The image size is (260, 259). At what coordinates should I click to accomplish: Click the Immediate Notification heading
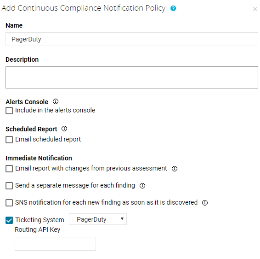pos(39,158)
